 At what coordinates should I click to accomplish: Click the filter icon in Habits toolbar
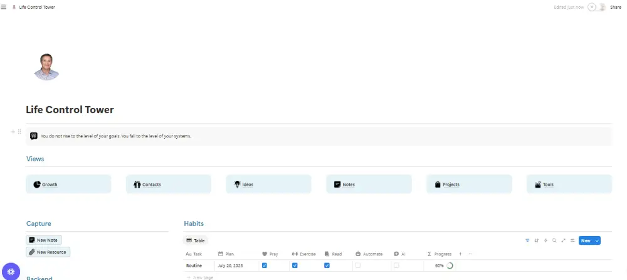[527, 240]
